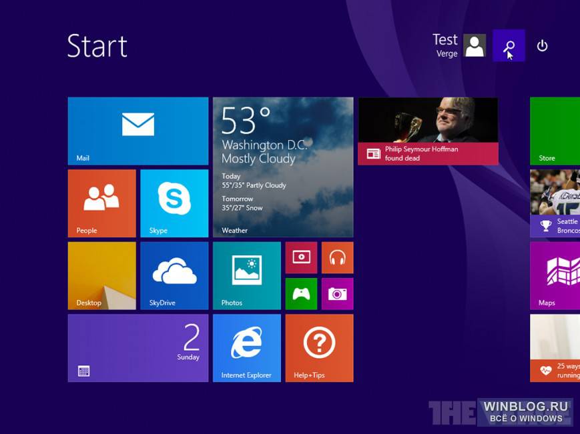Open the SkyDrive tile
The height and width of the screenshot is (434, 580).
coord(174,275)
